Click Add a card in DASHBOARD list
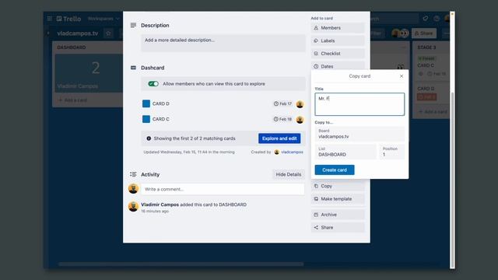This screenshot has width=498, height=280. coord(72,100)
